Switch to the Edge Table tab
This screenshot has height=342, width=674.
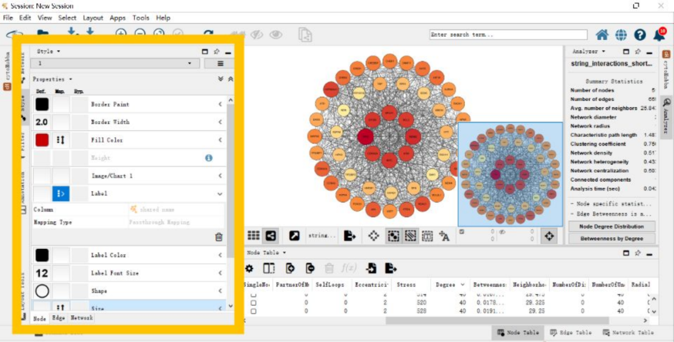pos(570,333)
